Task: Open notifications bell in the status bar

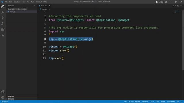Action: point(181,102)
